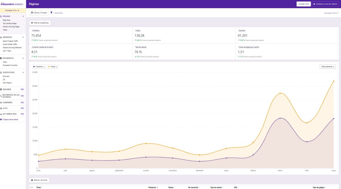Open the Últimos 12 meses date picker
341x189 pixels.
coord(39,13)
